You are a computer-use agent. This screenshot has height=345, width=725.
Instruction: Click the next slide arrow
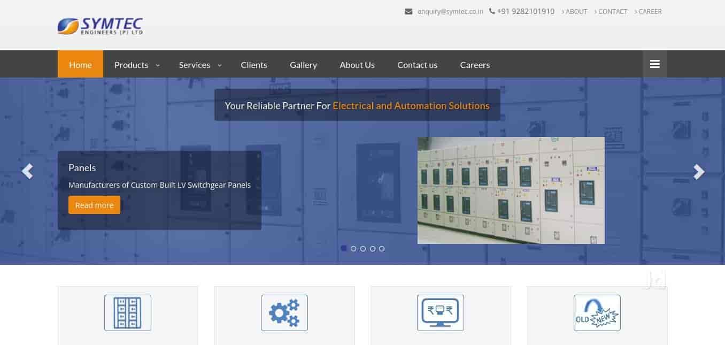click(x=698, y=171)
